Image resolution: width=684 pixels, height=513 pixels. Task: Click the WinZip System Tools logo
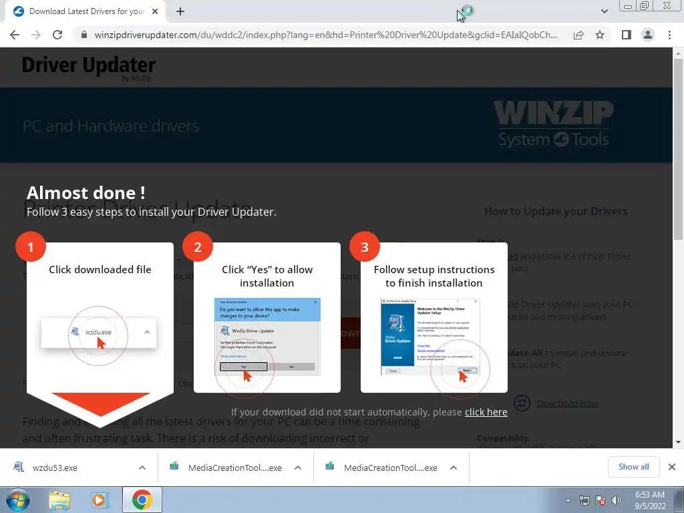[553, 124]
